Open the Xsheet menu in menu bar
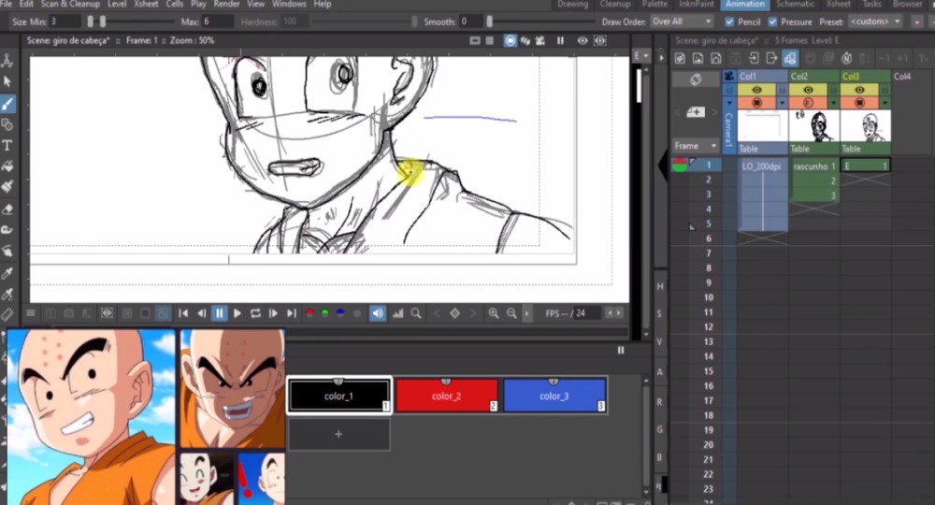The height and width of the screenshot is (505, 935). click(146, 5)
